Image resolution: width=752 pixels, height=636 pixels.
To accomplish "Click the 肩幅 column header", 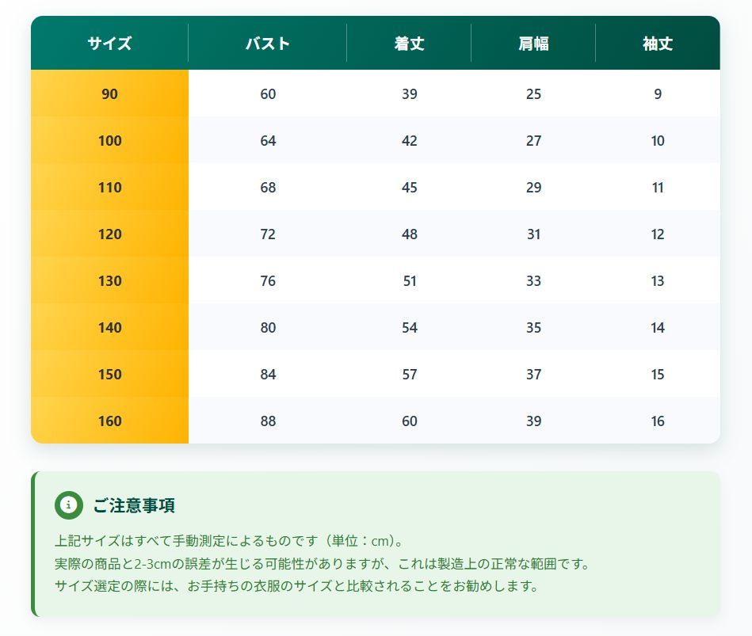I will tap(533, 44).
